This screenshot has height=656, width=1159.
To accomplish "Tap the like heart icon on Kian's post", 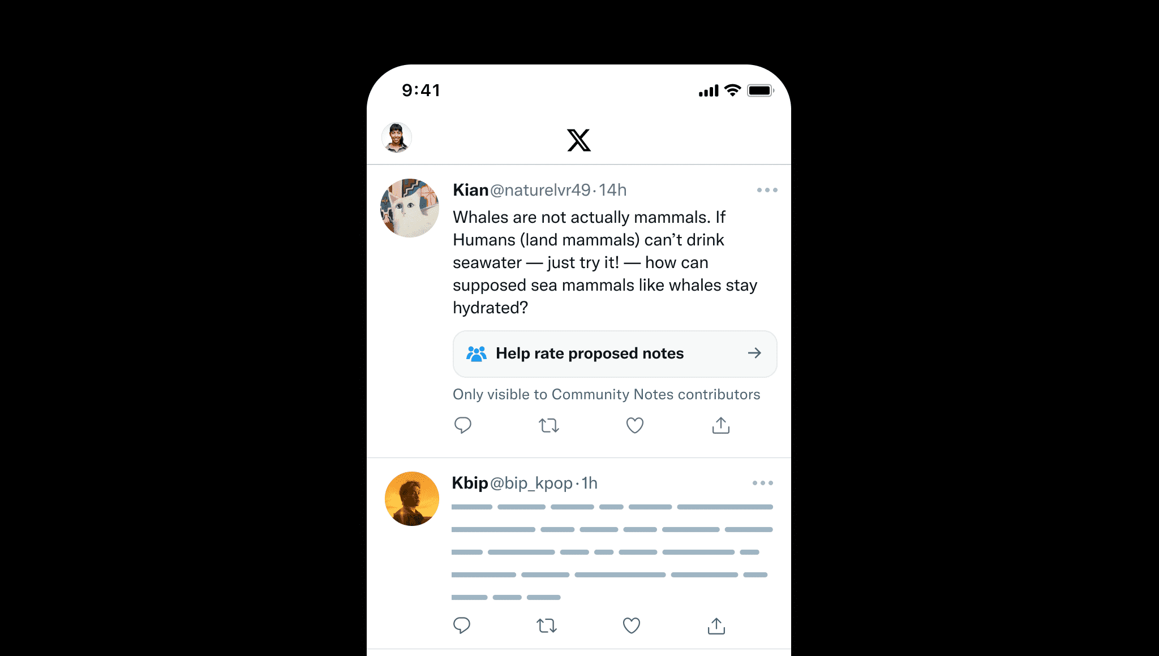I will (634, 425).
